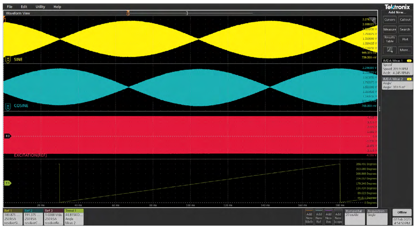Image resolution: width=417 pixels, height=229 pixels.
Task: Click yellow tag on IMDA Meas 1
Action: pyautogui.click(x=409, y=61)
